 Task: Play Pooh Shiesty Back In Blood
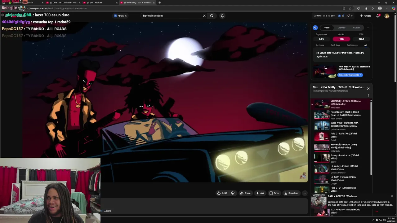tap(341, 115)
